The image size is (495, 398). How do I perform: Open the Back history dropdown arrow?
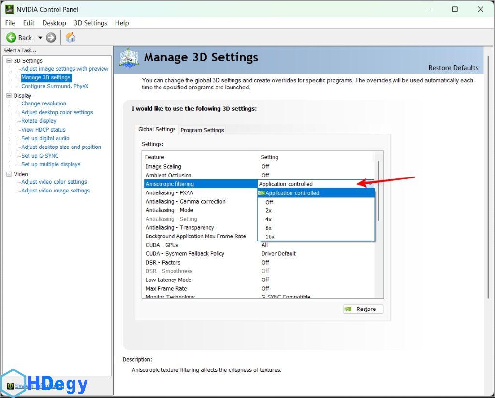(x=40, y=38)
